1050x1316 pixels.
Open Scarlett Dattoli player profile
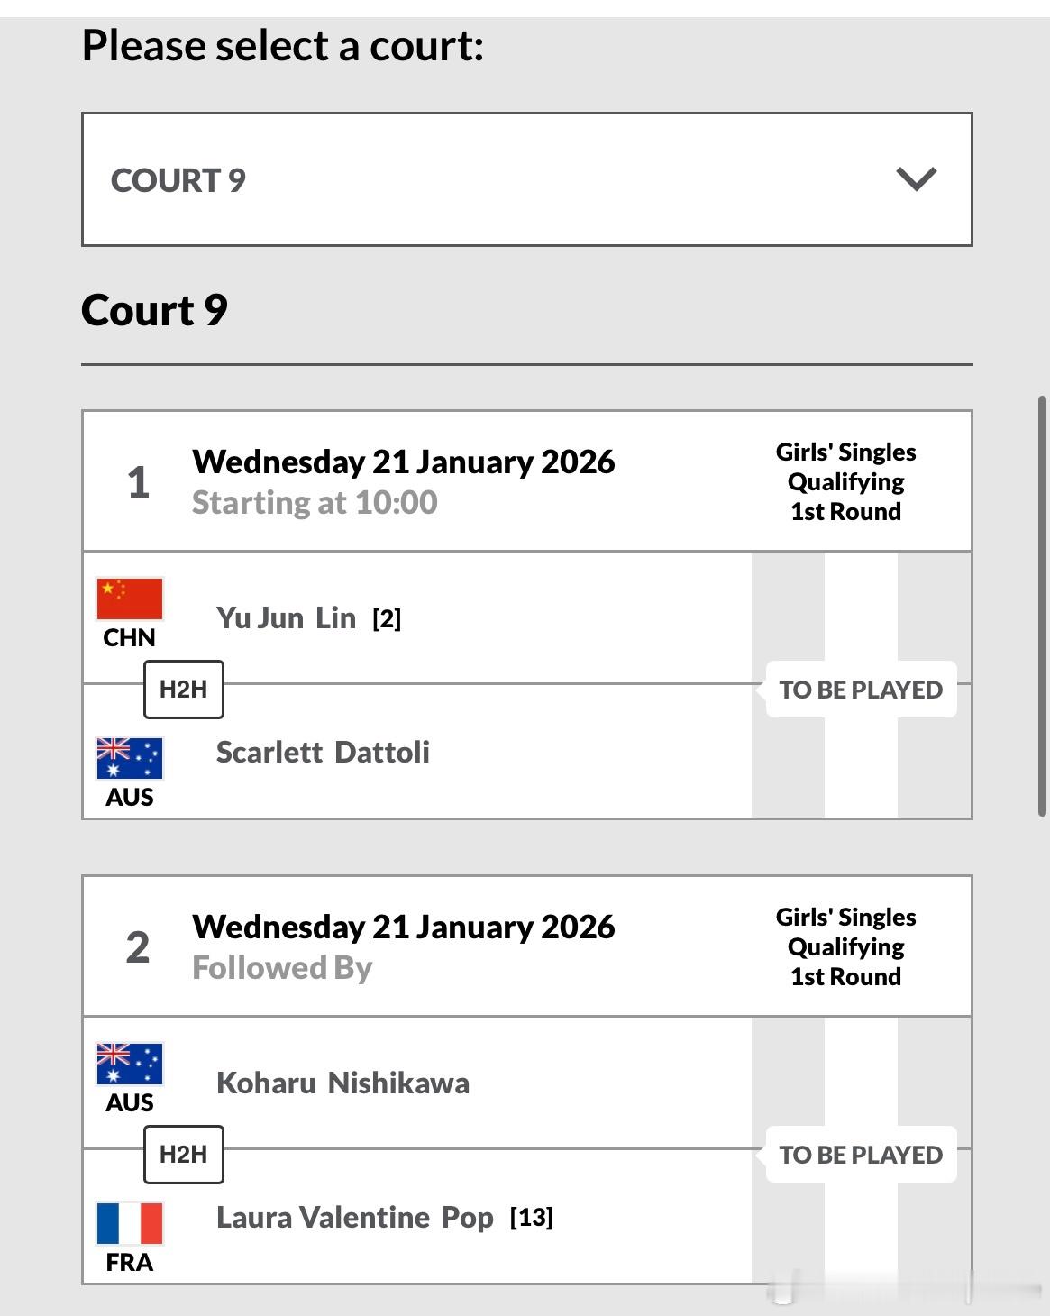point(323,752)
